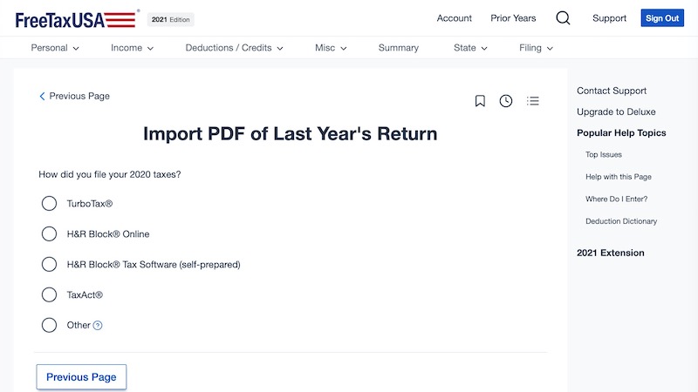
Task: Select the Other radio button
Action: click(x=49, y=325)
